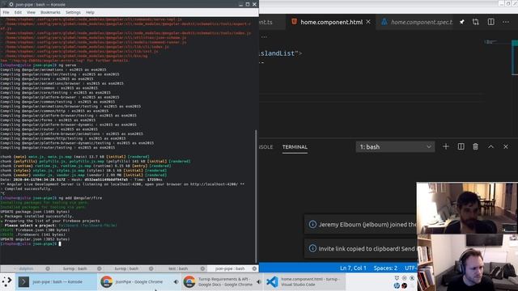Open the File menu in Konsole
Image resolution: width=518 pixels, height=291 pixels.
(6, 12)
